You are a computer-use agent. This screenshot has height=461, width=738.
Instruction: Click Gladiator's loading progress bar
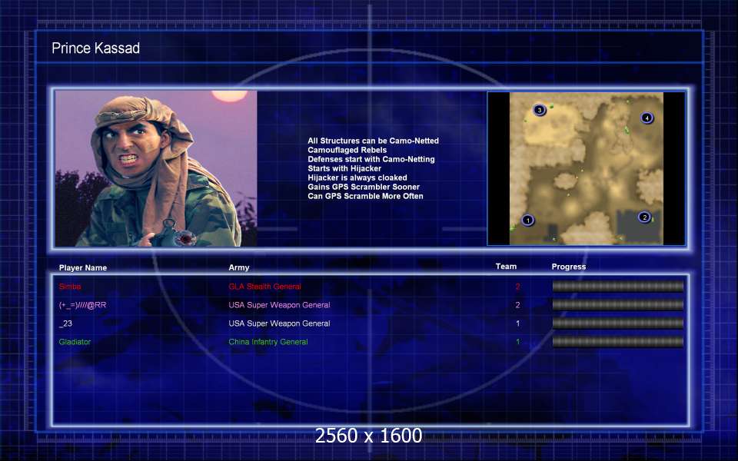point(617,342)
